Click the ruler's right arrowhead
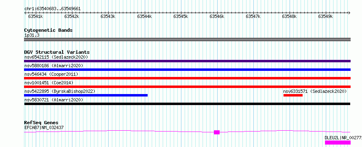Viewport: 362px width, 147px height. point(349,13)
